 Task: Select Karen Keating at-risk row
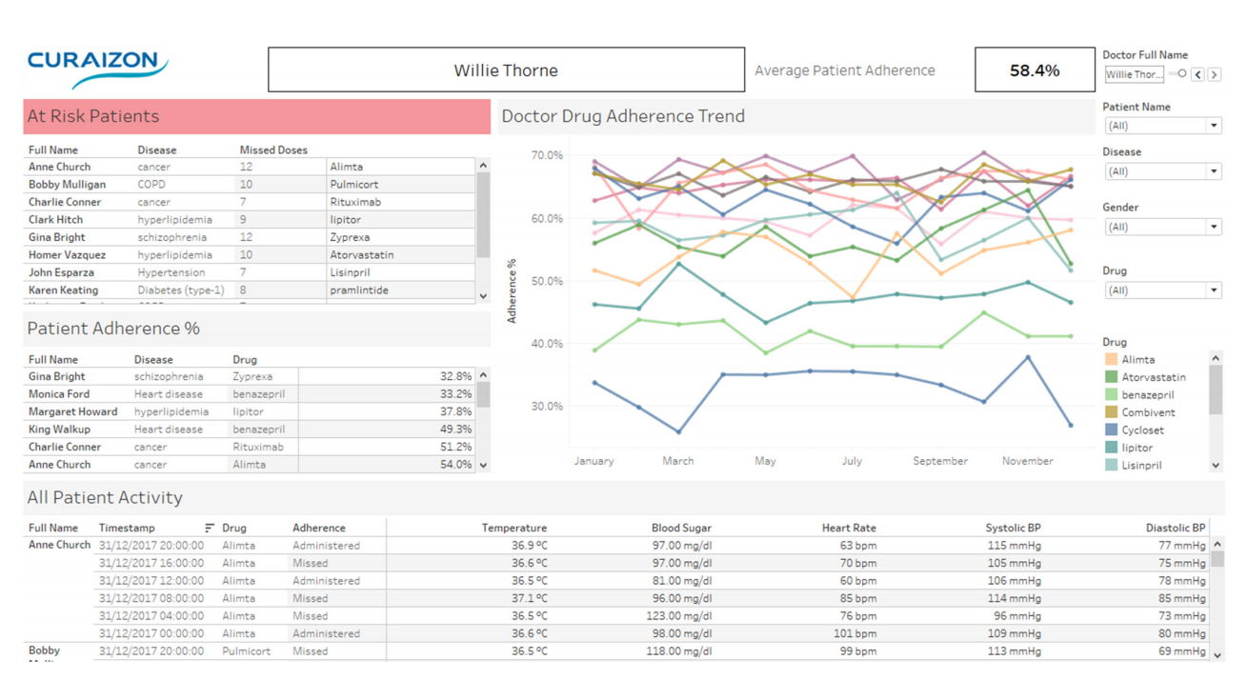coord(249,290)
